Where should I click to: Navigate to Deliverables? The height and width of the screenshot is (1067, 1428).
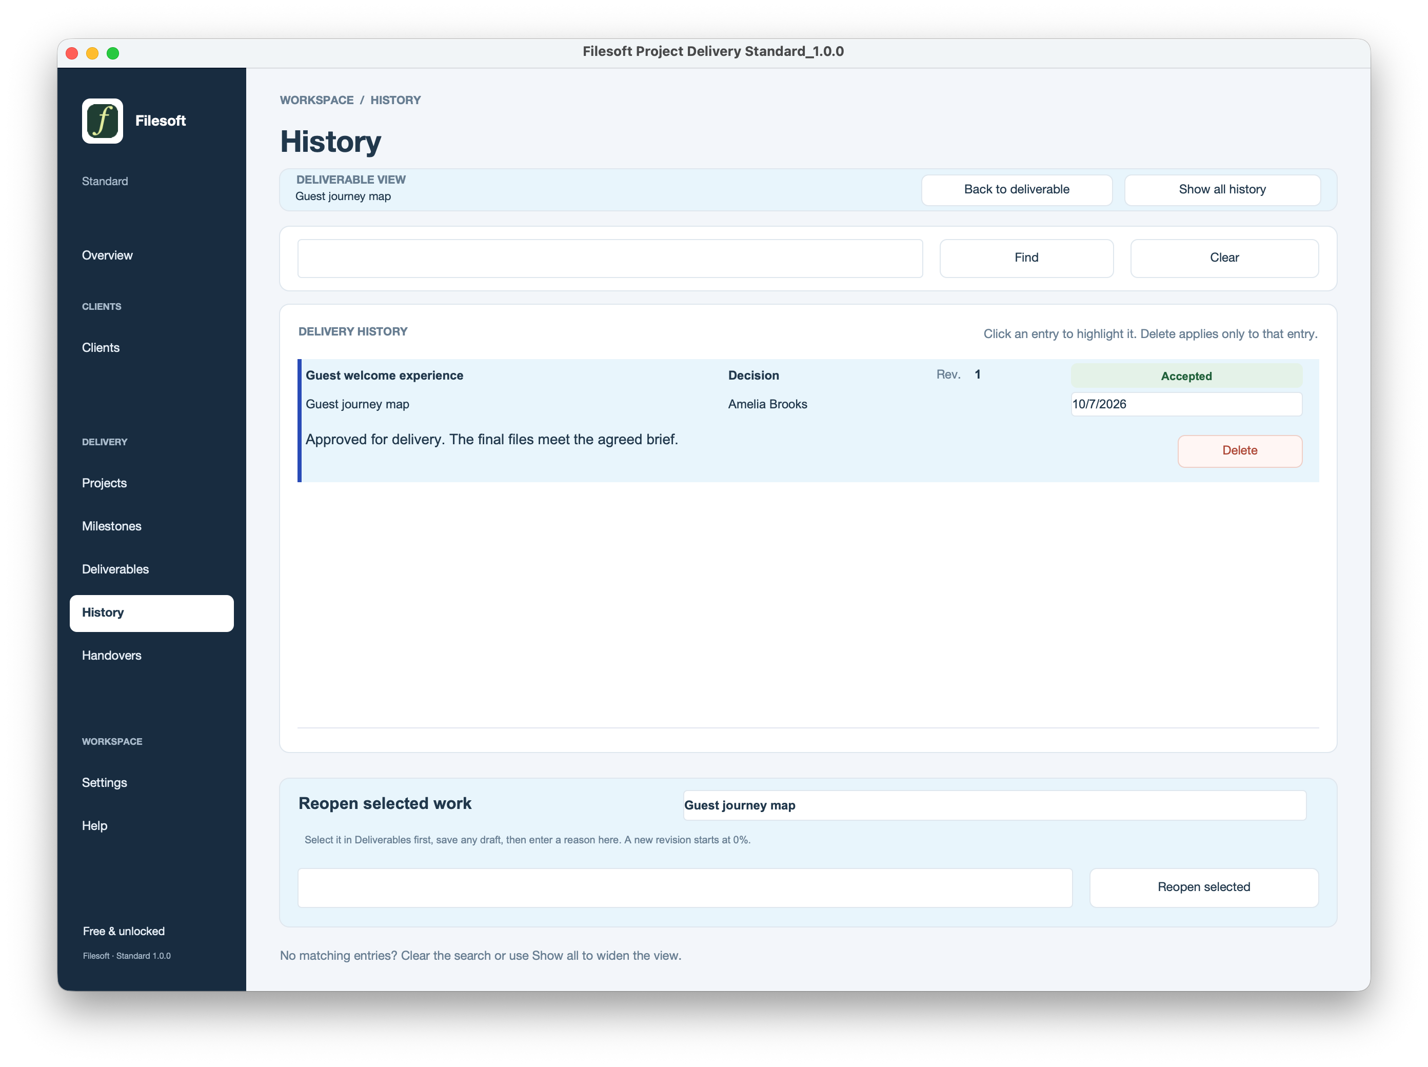[115, 569]
